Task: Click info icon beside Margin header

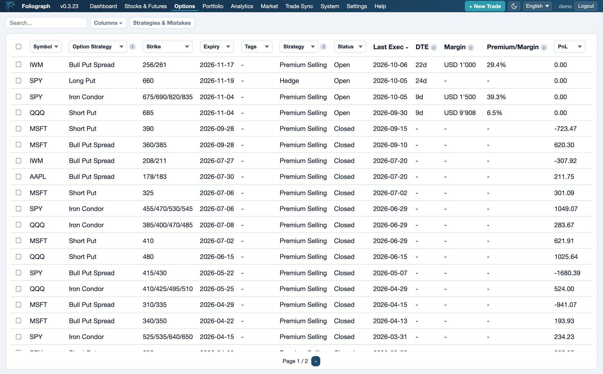Action: tap(471, 48)
